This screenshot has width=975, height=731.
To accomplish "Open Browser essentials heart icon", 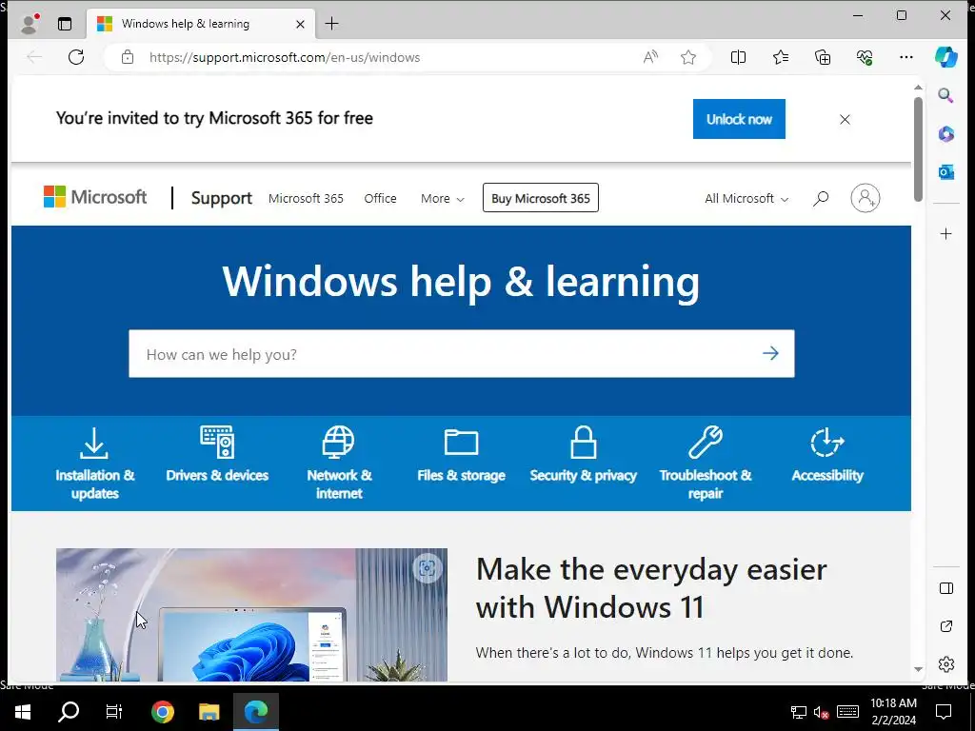I will [865, 57].
